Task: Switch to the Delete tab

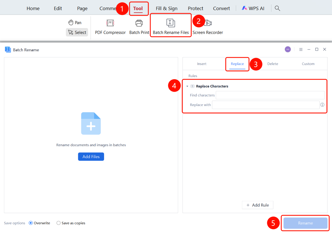Action: 273,64
